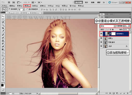Select the Clone Stamp tool
132x95 pixels.
tap(3, 41)
